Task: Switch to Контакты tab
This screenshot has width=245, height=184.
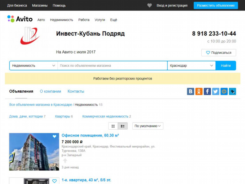Action: coord(76,91)
